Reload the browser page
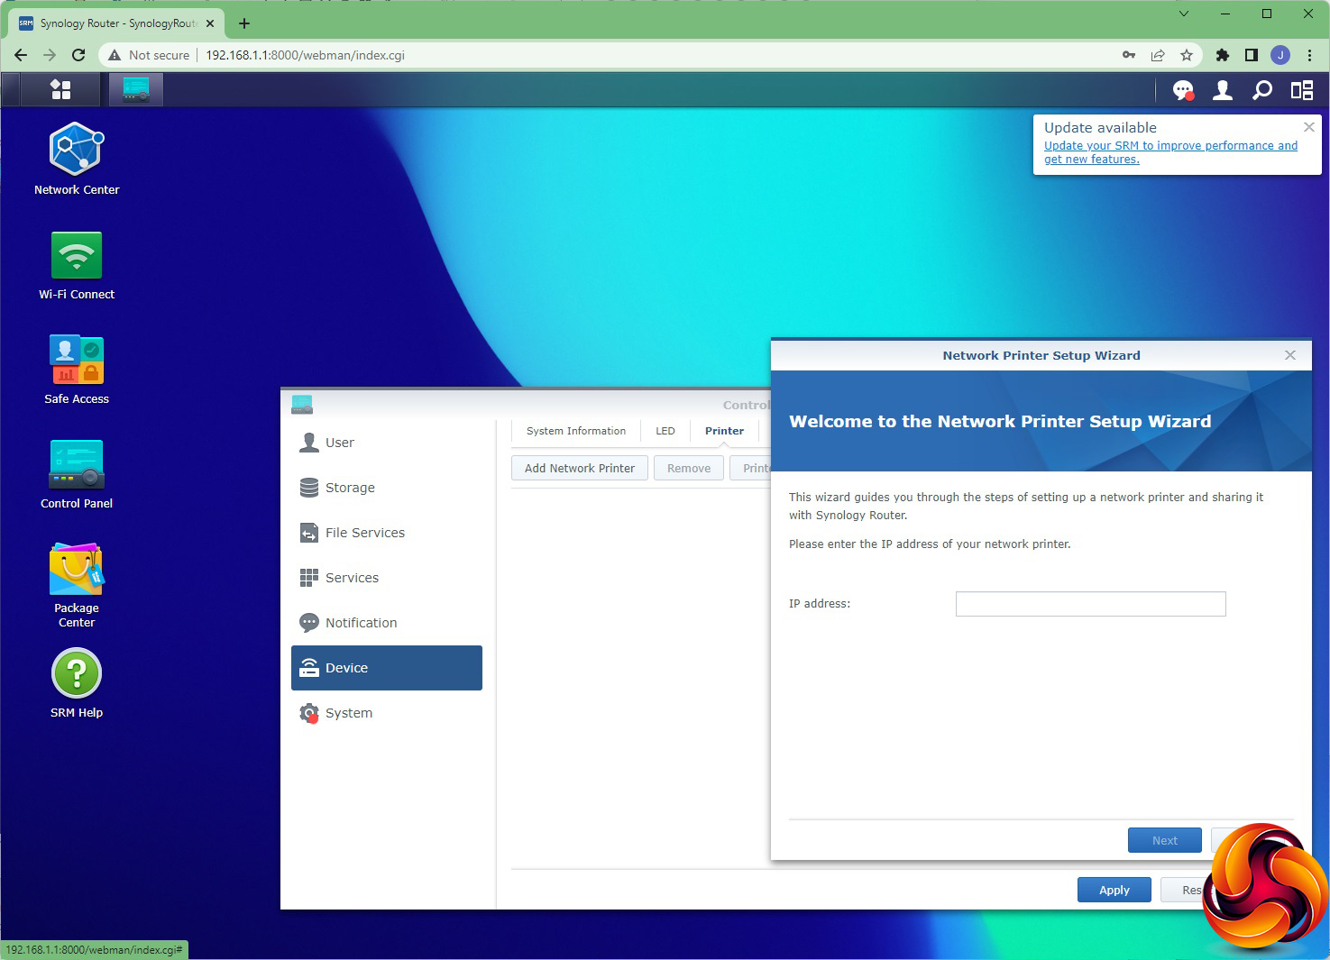The height and width of the screenshot is (960, 1330). click(78, 55)
